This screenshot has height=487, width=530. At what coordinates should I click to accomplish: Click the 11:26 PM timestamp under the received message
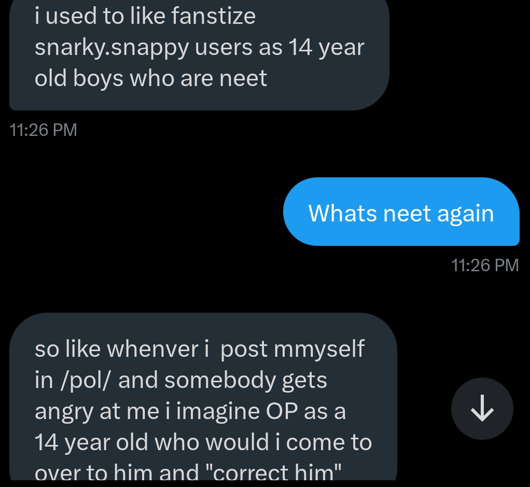coord(44,130)
